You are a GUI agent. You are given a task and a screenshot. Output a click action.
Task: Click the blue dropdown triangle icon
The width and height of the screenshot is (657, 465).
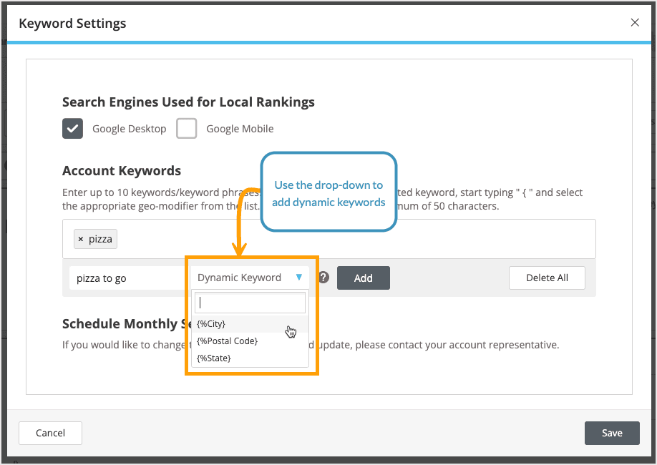300,278
